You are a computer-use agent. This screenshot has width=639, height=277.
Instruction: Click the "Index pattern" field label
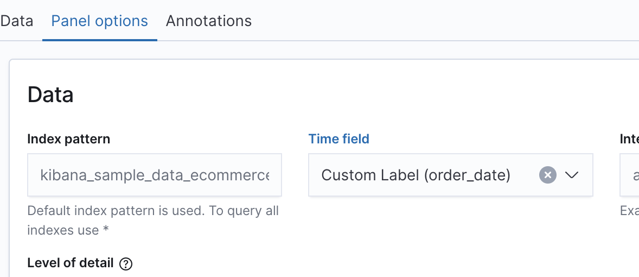pyautogui.click(x=68, y=139)
